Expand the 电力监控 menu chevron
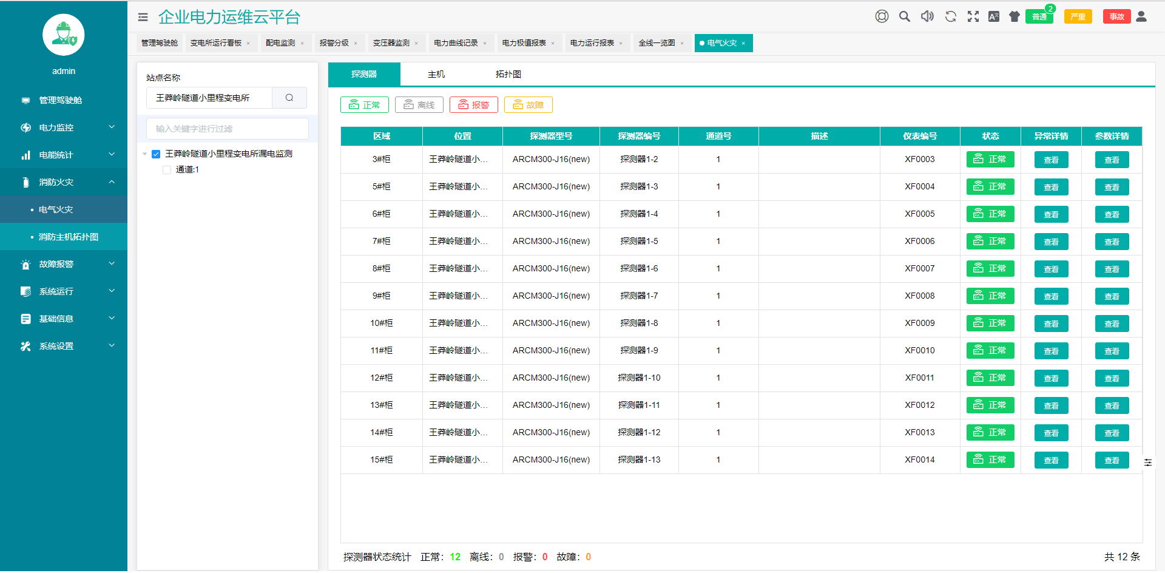Image resolution: width=1165 pixels, height=573 pixels. [112, 127]
